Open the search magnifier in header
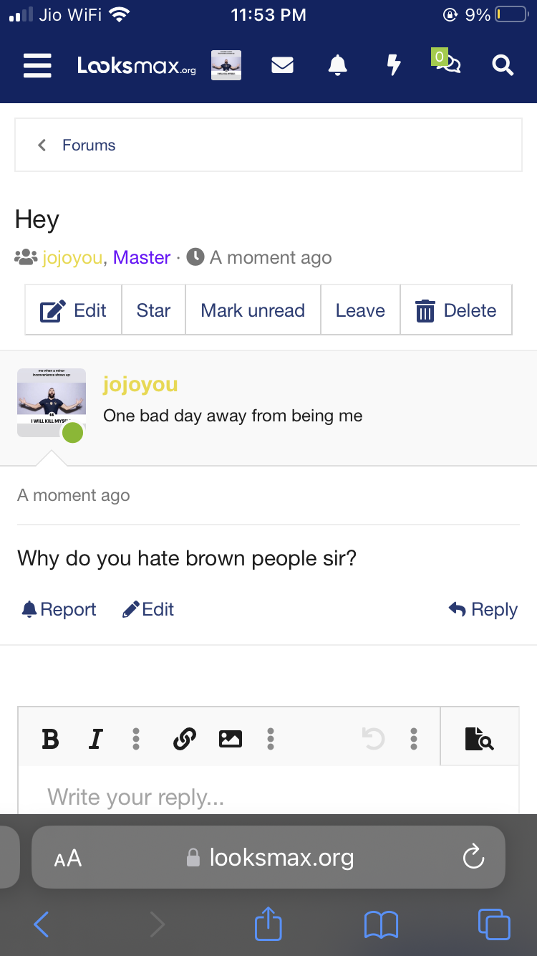The height and width of the screenshot is (956, 537). [x=503, y=65]
